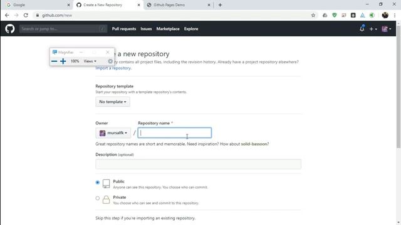This screenshot has height=225, width=401.
Task: Click the dark square extension icon
Action: 353,15
